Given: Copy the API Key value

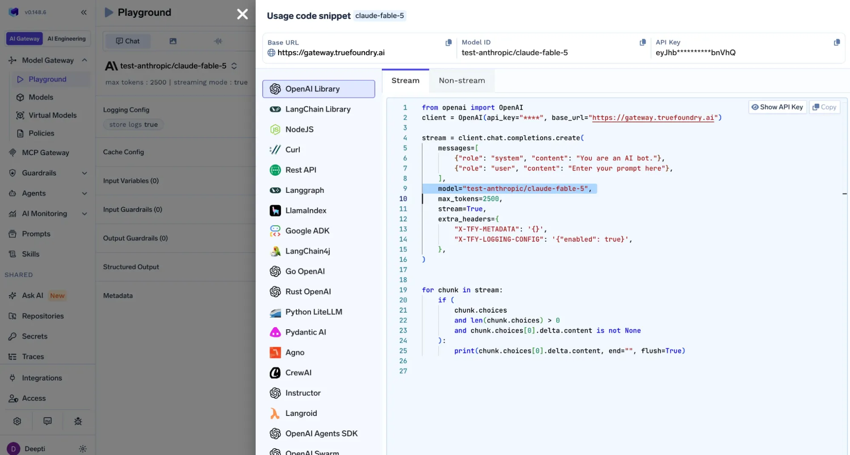Looking at the screenshot, I should pos(836,42).
